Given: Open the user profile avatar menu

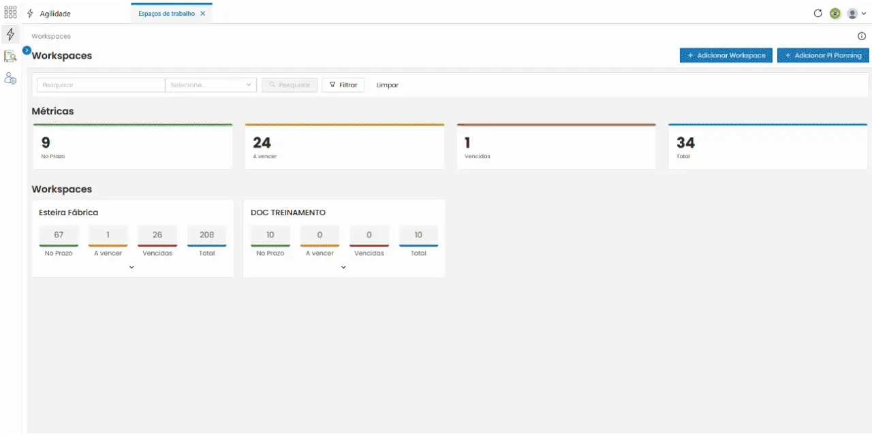Looking at the screenshot, I should [856, 13].
